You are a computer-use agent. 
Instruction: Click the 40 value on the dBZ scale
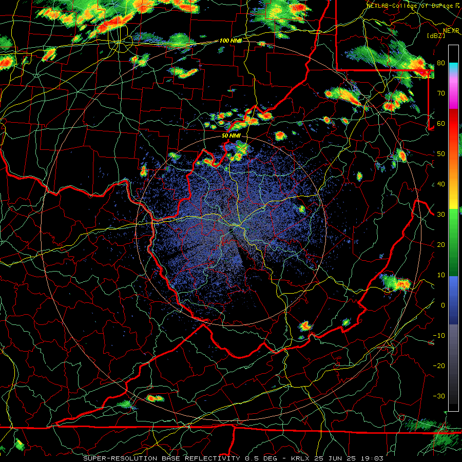(441, 184)
